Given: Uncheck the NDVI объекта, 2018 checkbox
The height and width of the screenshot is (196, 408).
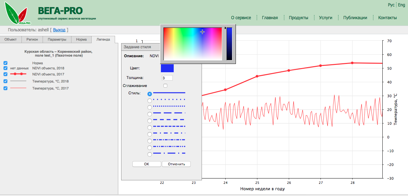Looking at the screenshot, I should point(5,68).
